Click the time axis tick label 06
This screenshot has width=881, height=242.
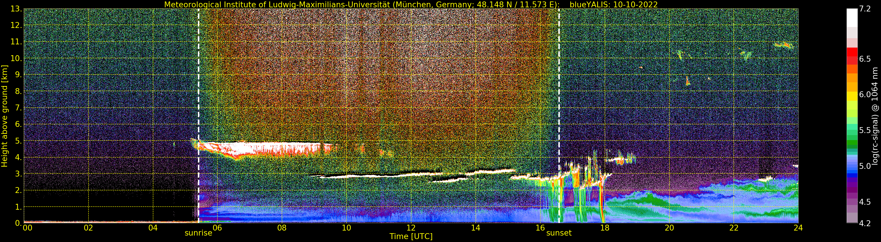217,228
